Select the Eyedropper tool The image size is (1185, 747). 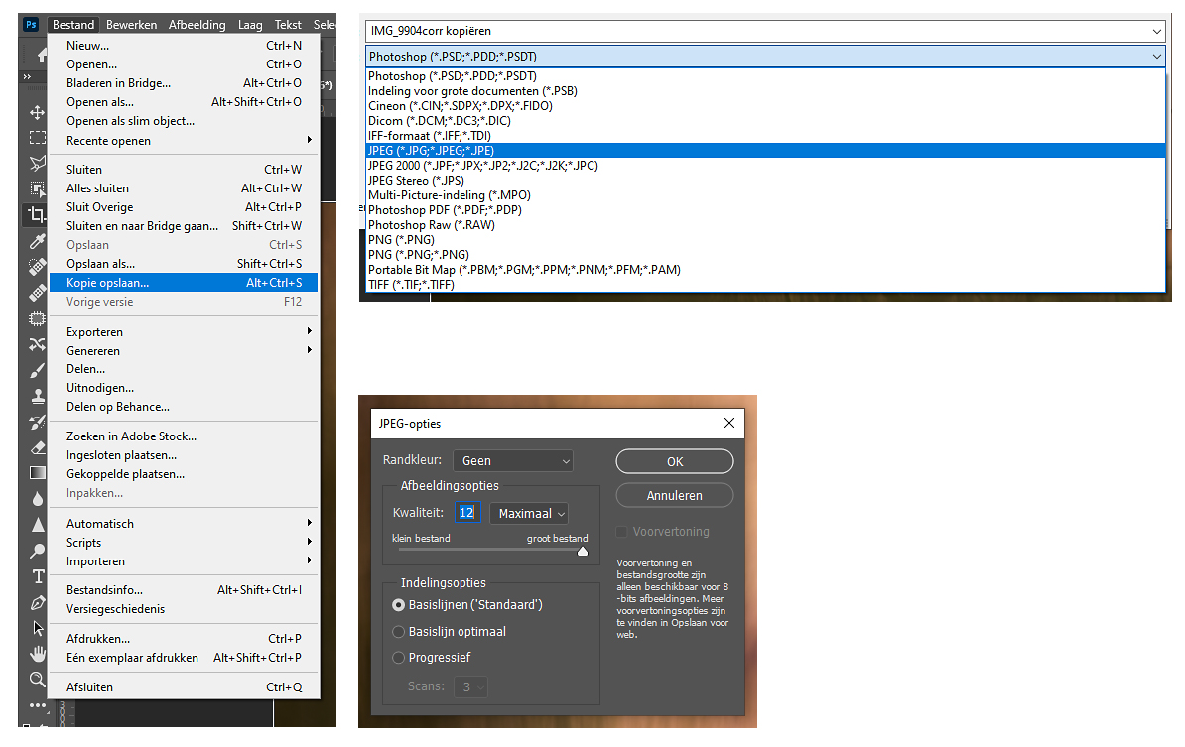click(37, 241)
